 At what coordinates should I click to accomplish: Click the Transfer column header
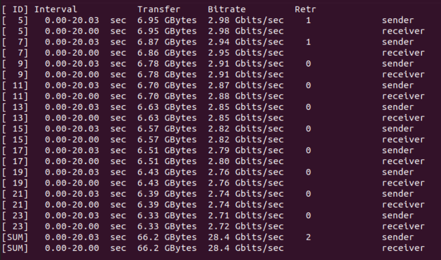click(158, 9)
